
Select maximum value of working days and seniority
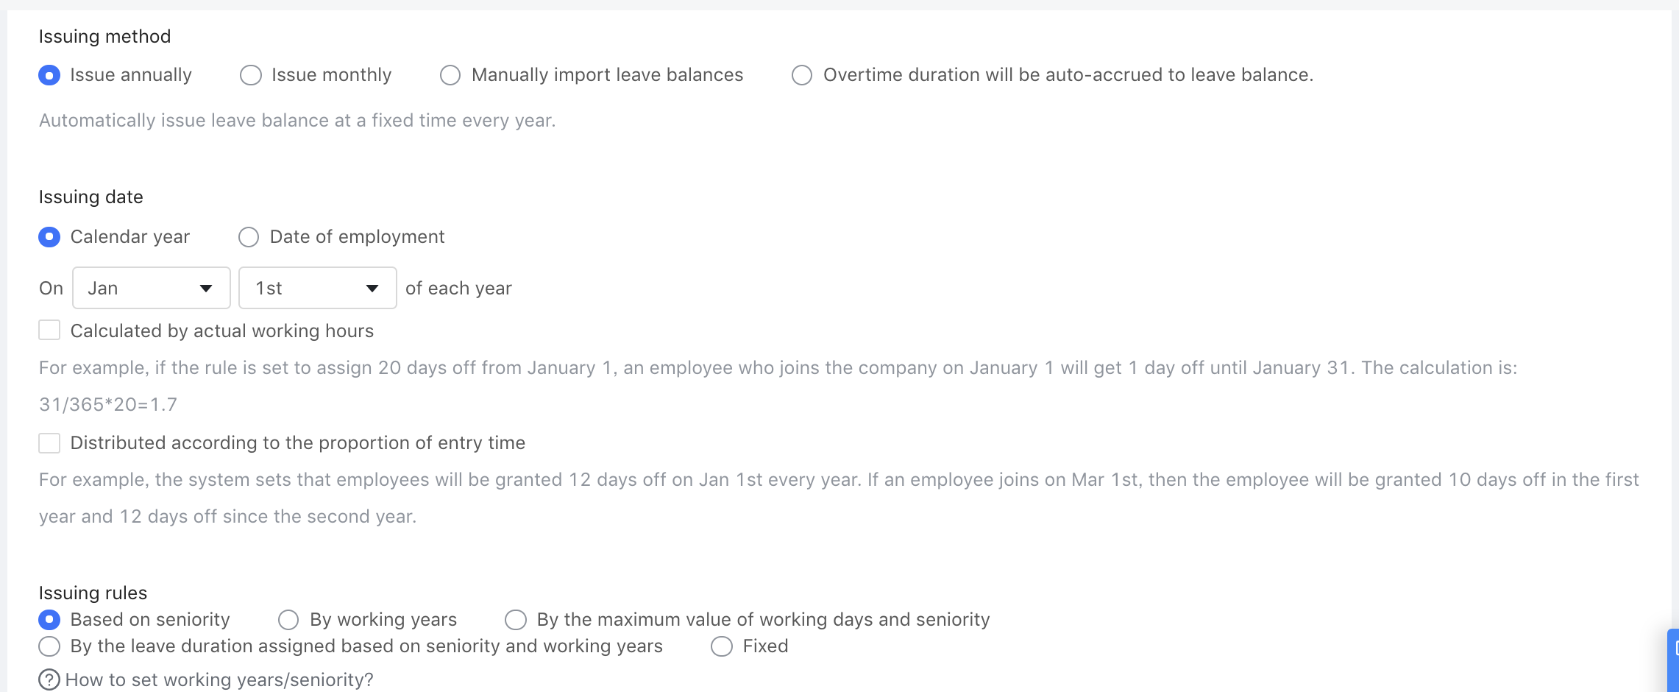(x=516, y=620)
